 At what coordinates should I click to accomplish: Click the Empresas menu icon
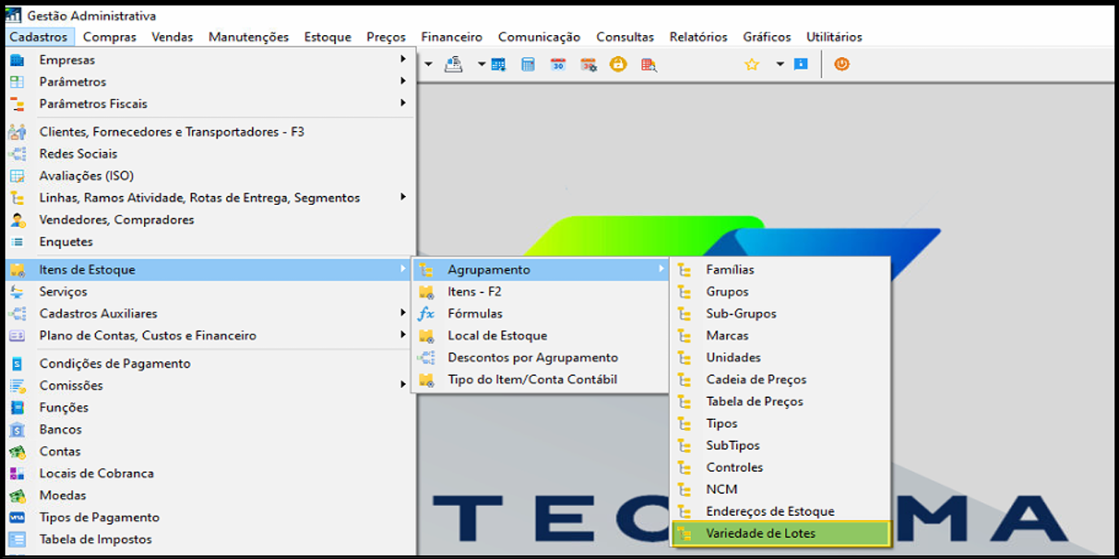[17, 59]
